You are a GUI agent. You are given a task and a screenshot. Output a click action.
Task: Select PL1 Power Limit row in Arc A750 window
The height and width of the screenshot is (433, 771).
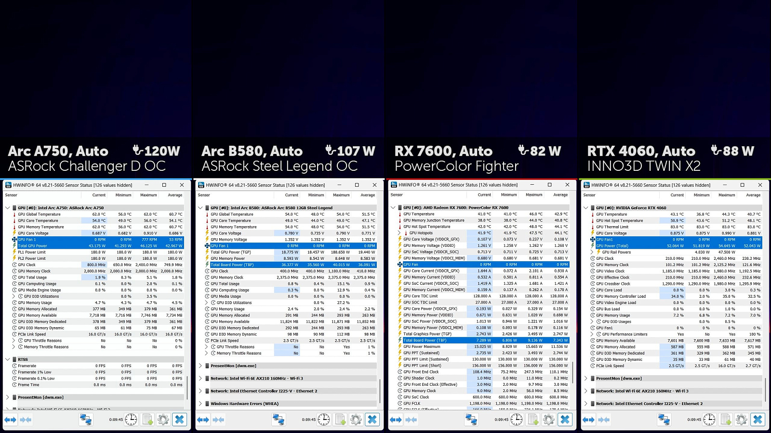tap(98, 252)
